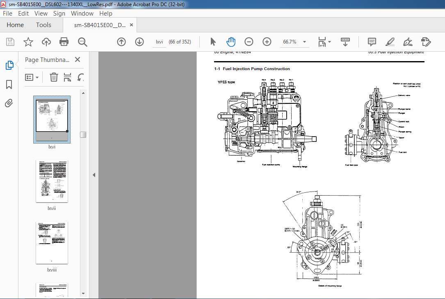
Task: Switch to the Home tab
Action: coord(15,25)
